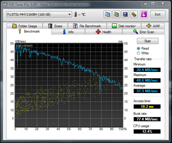Open the Health tab with red cross

103,32
